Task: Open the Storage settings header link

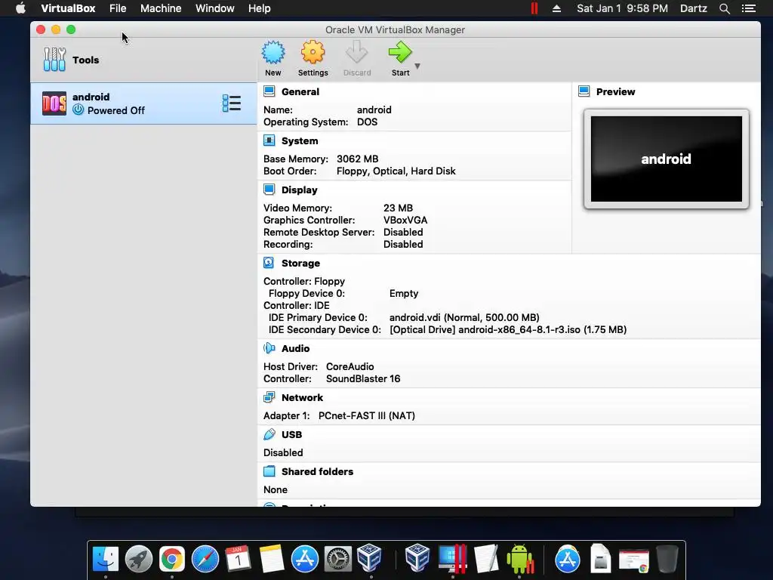Action: pyautogui.click(x=300, y=264)
